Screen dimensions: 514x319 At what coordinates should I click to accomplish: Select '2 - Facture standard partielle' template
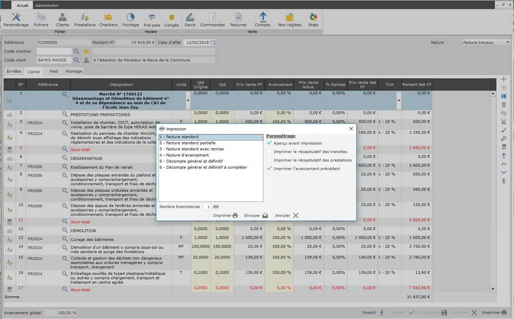(x=211, y=143)
